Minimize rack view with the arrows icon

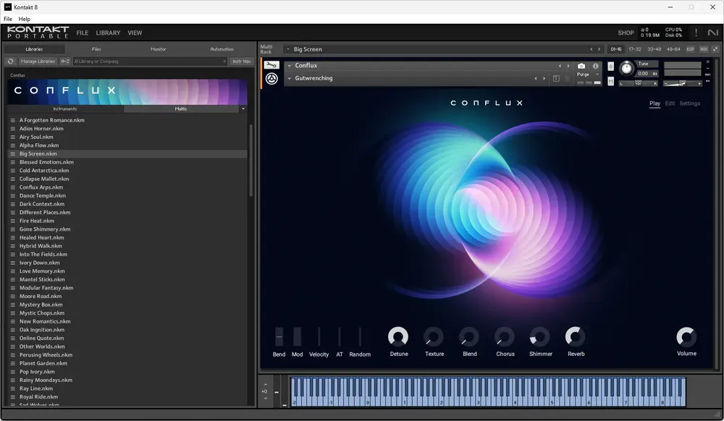click(x=715, y=49)
